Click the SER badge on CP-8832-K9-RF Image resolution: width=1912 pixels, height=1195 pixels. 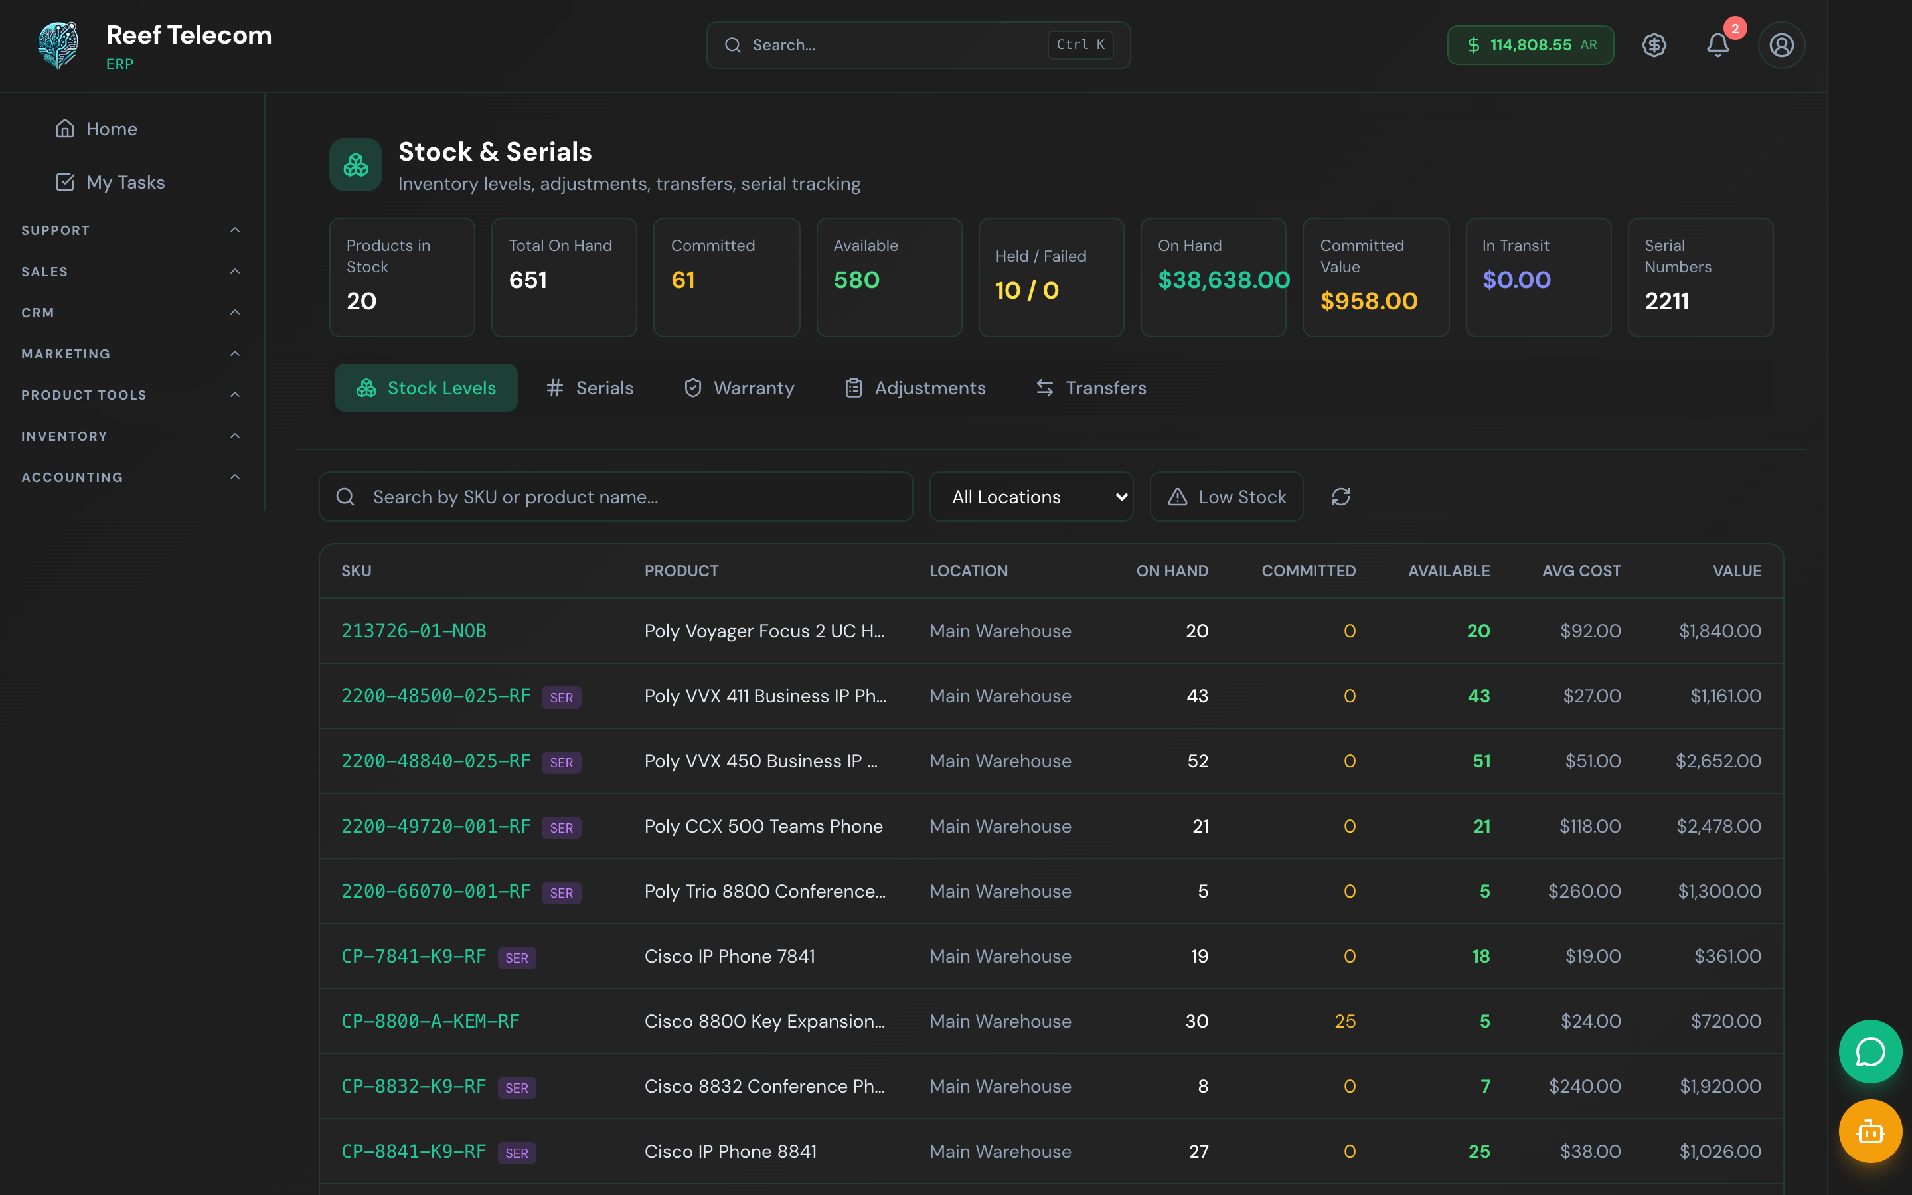pos(517,1087)
